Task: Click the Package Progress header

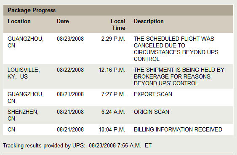Action: point(32,10)
